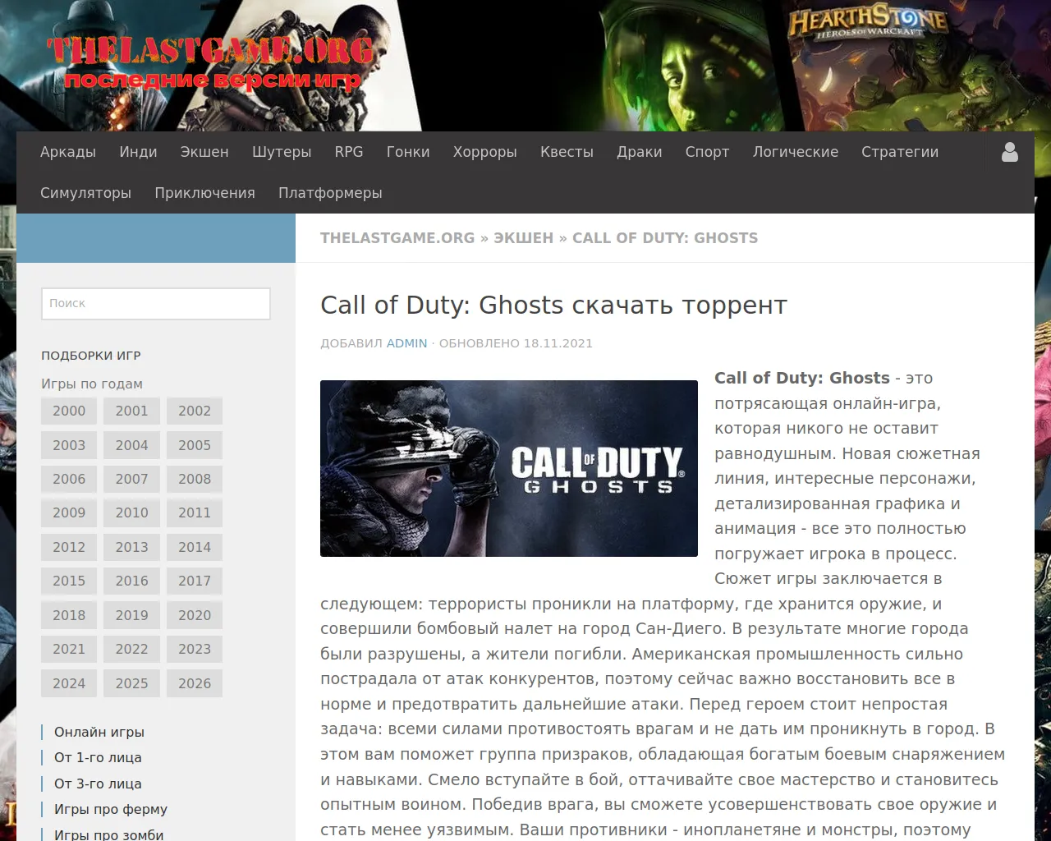View games from 2021
Image resolution: width=1051 pixels, height=841 pixels.
[69, 650]
